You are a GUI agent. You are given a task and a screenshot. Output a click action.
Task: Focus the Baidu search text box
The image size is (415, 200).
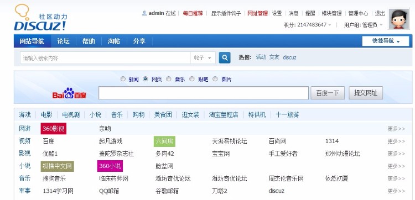204,93
